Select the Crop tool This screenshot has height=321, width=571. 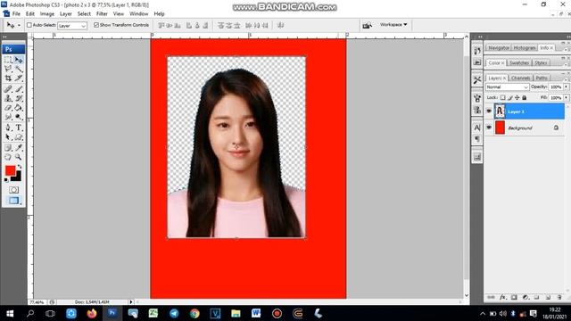point(8,78)
